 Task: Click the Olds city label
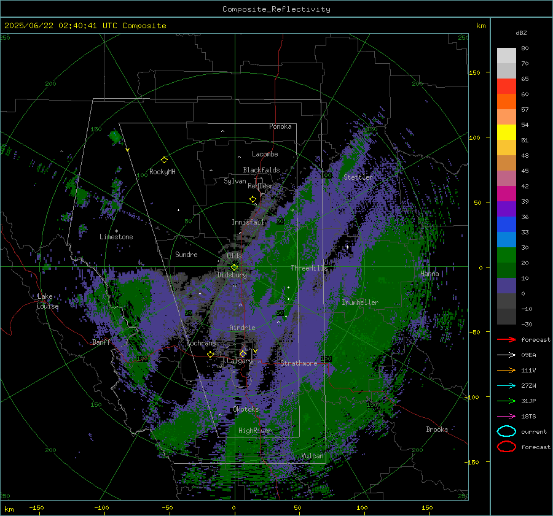coord(234,255)
